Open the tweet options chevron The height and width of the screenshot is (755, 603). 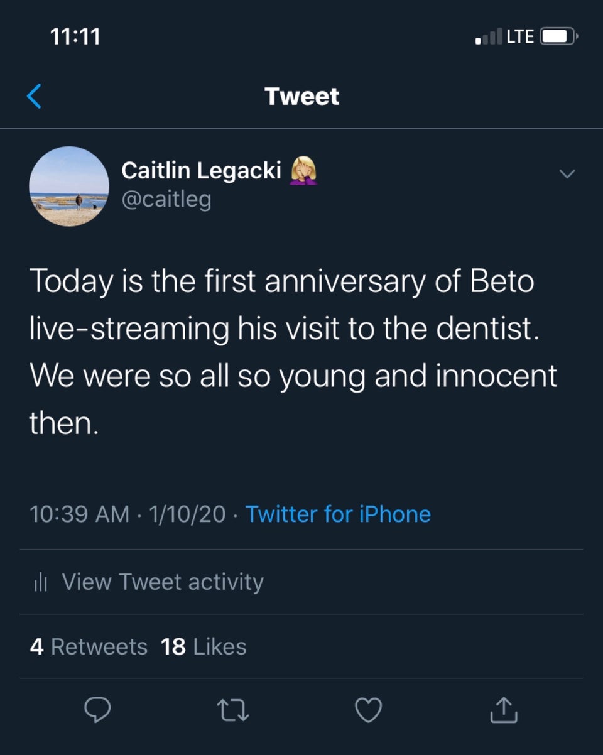567,173
